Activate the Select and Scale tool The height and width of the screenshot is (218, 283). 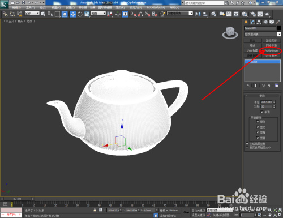(x=87, y=14)
